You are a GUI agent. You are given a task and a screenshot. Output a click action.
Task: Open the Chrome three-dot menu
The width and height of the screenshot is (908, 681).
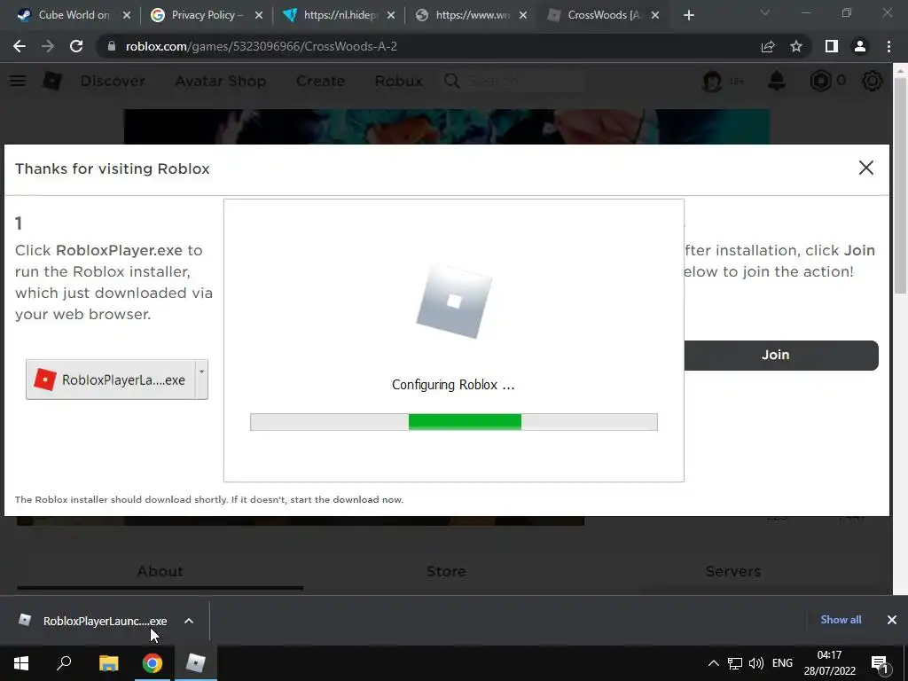click(x=888, y=46)
